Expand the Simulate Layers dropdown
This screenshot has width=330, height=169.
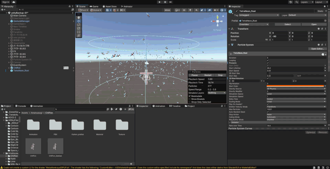tap(217, 93)
